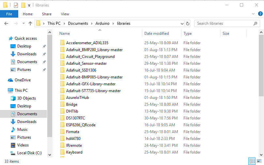The width and height of the screenshot is (264, 165).
Task: Click the navigation pane scroll up arrow
Action: [50, 32]
